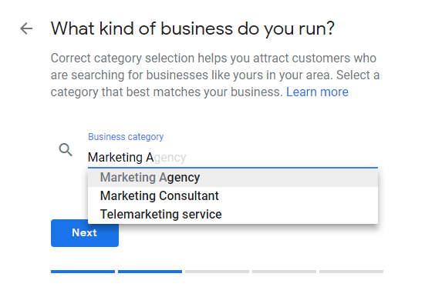Click the second blue progress step segment
Image resolution: width=425 pixels, height=287 pixels.
click(150, 272)
